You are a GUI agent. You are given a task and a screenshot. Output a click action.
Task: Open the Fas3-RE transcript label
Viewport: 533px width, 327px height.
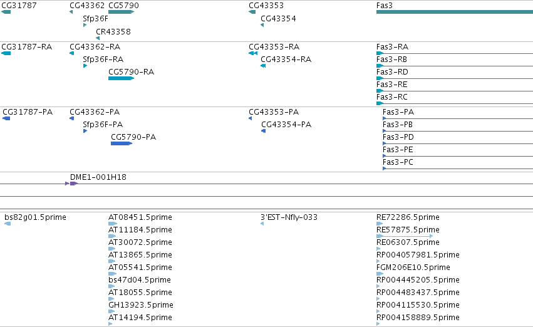pos(391,85)
